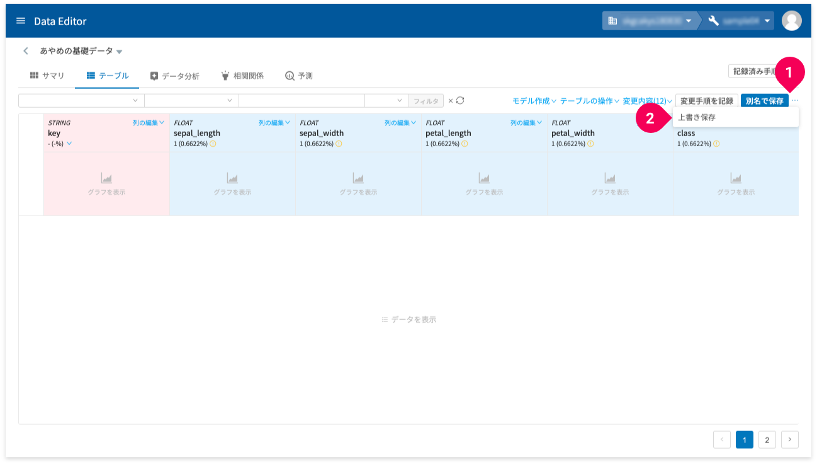Click the warning icon under sepal_length
Image resolution: width=817 pixels, height=465 pixels.
[x=213, y=144]
